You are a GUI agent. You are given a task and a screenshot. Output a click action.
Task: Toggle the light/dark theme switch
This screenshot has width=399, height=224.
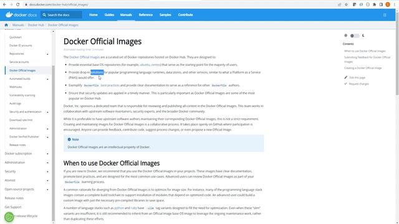[355, 36]
